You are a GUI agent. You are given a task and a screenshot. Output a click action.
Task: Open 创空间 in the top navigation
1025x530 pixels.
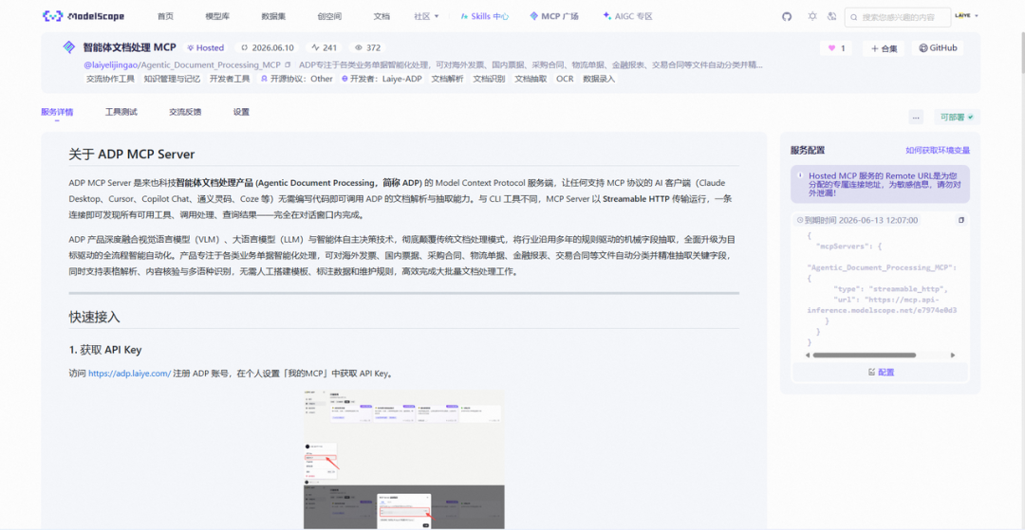click(329, 16)
